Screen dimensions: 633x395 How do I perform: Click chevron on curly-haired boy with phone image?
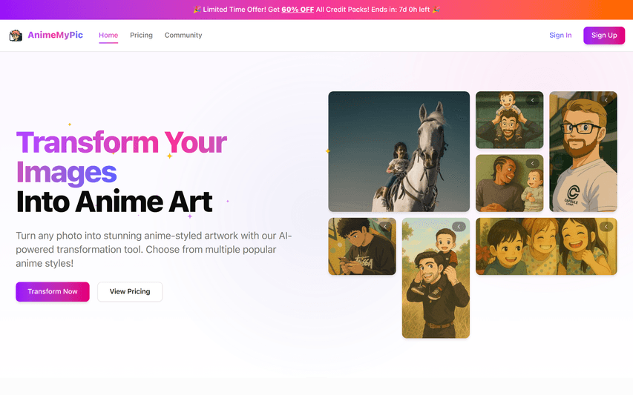point(385,227)
